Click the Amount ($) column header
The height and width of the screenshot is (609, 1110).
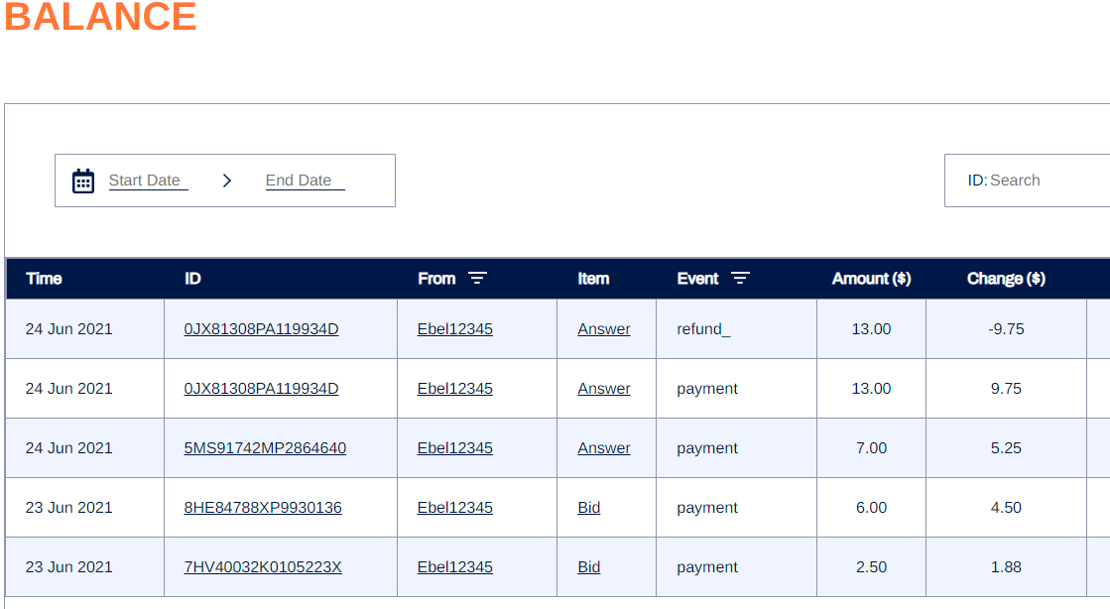pos(872,279)
